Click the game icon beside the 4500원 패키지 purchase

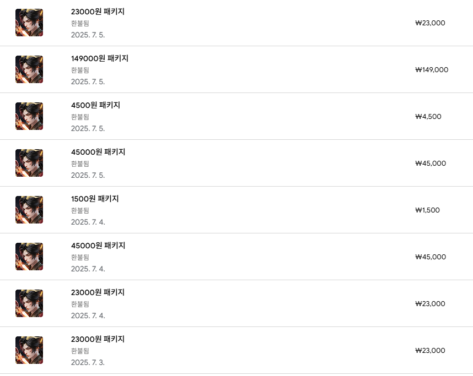coord(29,116)
